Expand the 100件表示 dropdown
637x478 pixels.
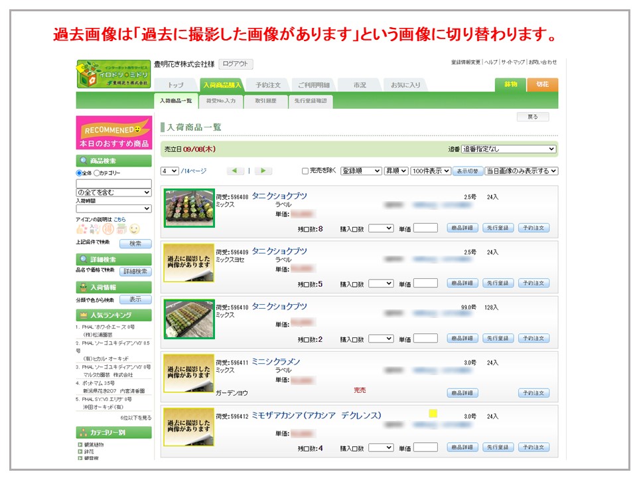click(430, 171)
